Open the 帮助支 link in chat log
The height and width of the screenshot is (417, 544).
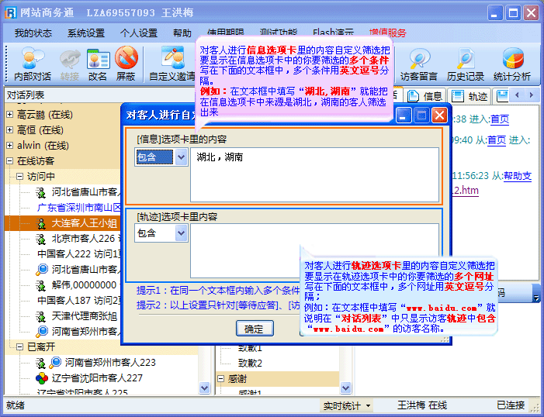(x=517, y=176)
